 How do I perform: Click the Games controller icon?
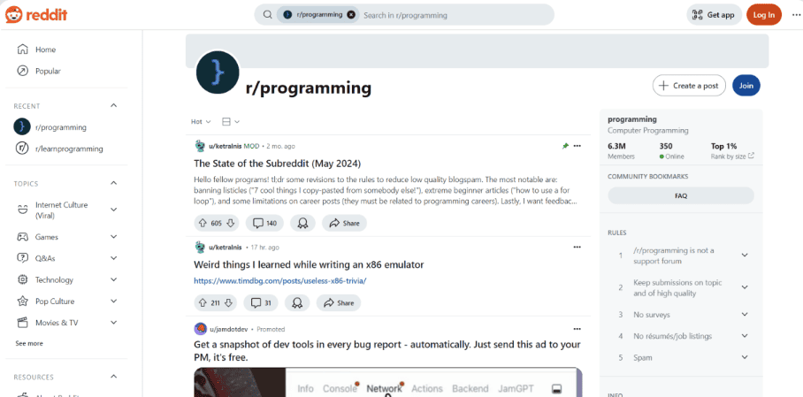[22, 237]
